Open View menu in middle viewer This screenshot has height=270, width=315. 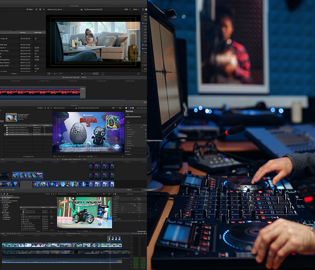(x=120, y=108)
